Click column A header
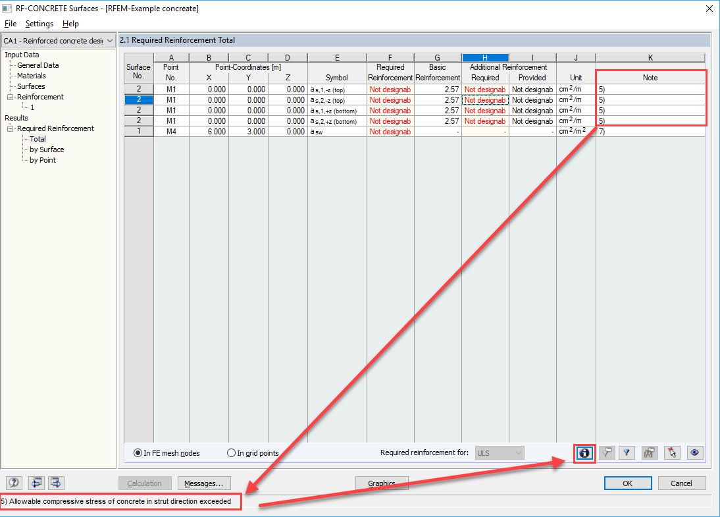This screenshot has width=720, height=517. click(x=171, y=58)
